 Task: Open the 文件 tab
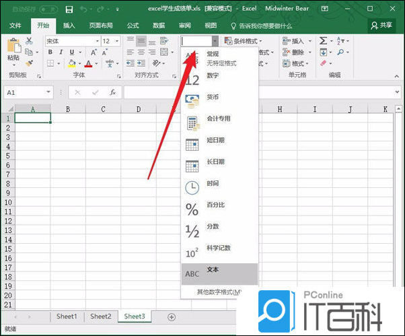15,26
